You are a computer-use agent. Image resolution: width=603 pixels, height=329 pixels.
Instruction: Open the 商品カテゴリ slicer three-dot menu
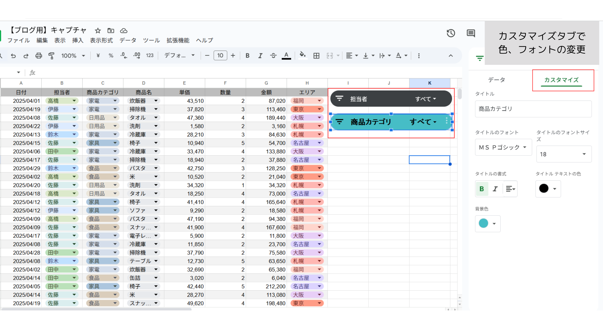coord(447,121)
